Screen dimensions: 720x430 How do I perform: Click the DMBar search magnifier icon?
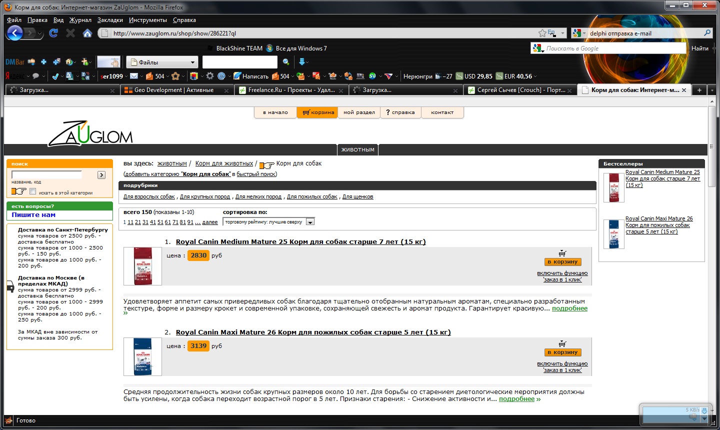click(x=286, y=62)
